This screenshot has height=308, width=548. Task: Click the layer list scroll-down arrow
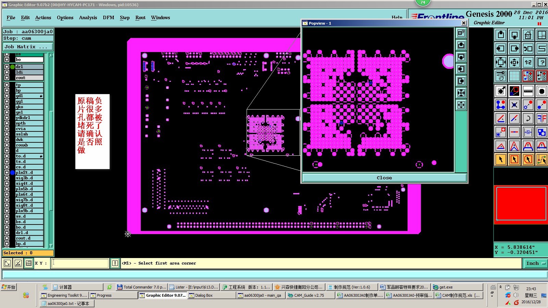pyautogui.click(x=51, y=246)
